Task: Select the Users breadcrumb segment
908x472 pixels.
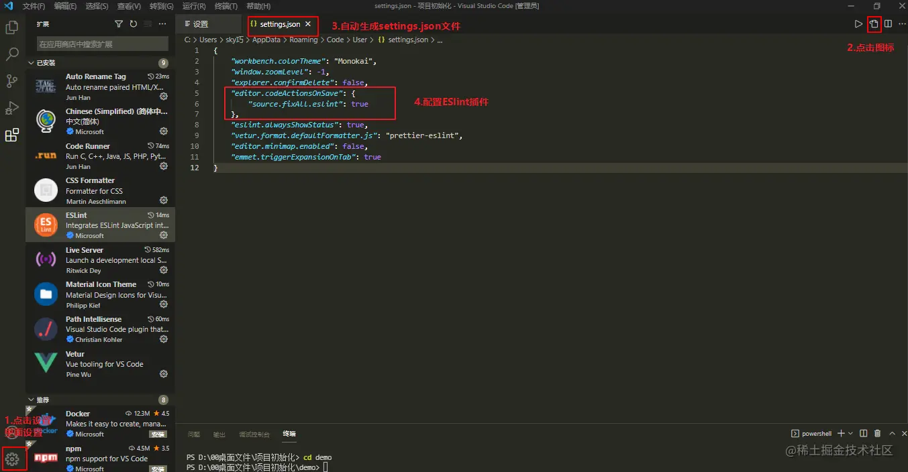Action: coord(208,40)
